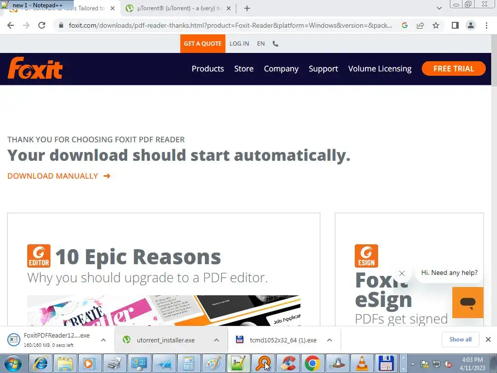
Task: Show hidden system tray icons
Action: pyautogui.click(x=413, y=364)
